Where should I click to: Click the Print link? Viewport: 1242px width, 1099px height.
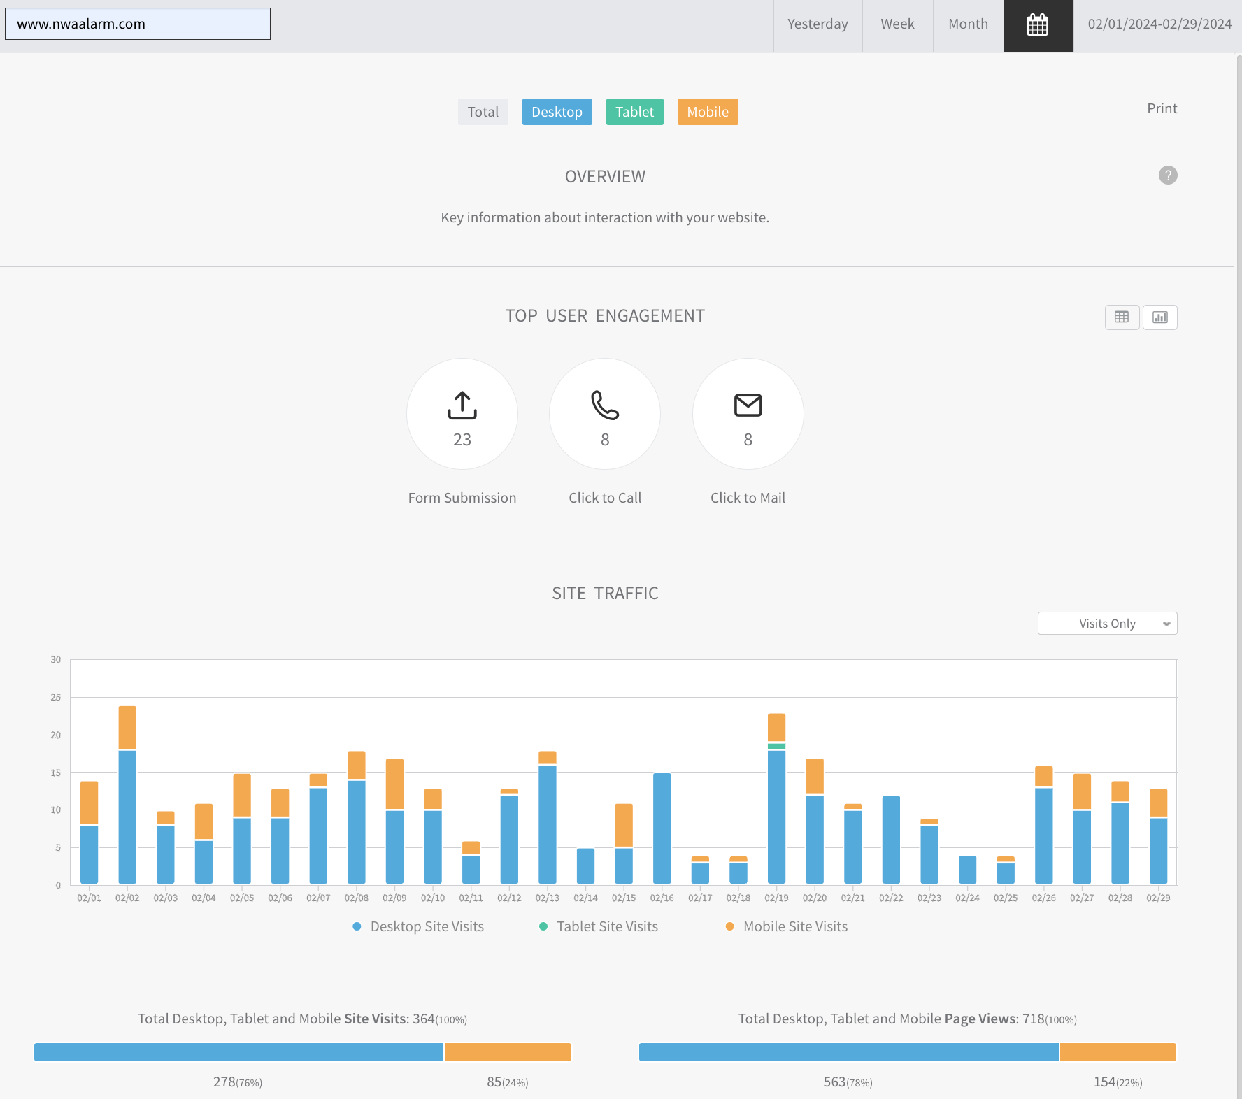point(1162,108)
